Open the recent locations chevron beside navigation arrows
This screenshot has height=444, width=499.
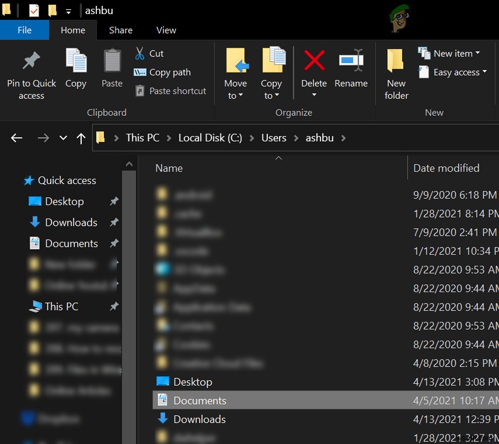[63, 138]
